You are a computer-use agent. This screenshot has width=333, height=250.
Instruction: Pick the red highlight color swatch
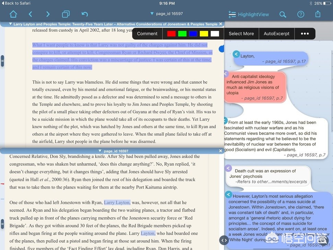171,34
